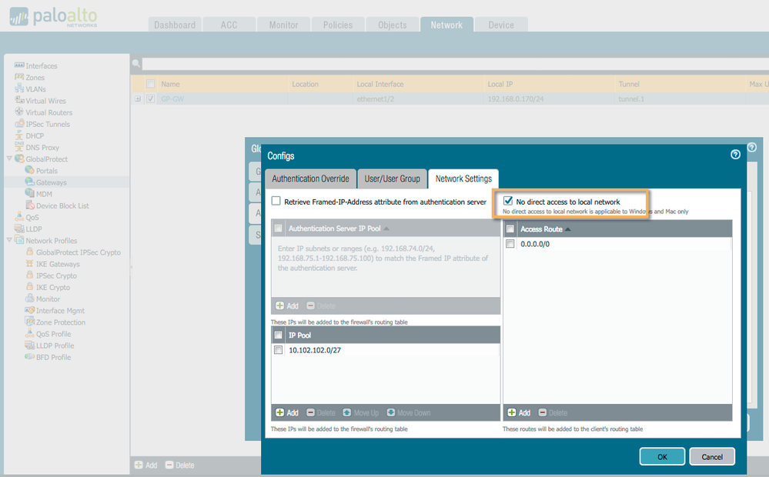Check the 0.0.0.0/0 access route checkbox
The width and height of the screenshot is (769, 477).
pos(510,244)
